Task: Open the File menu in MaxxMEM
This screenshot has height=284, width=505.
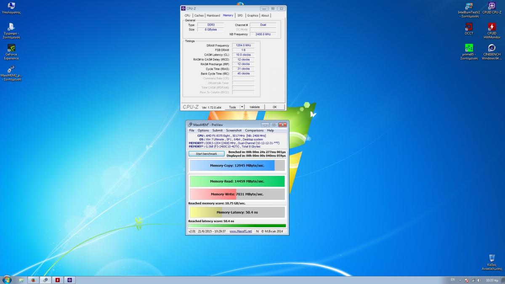Action: point(192,130)
